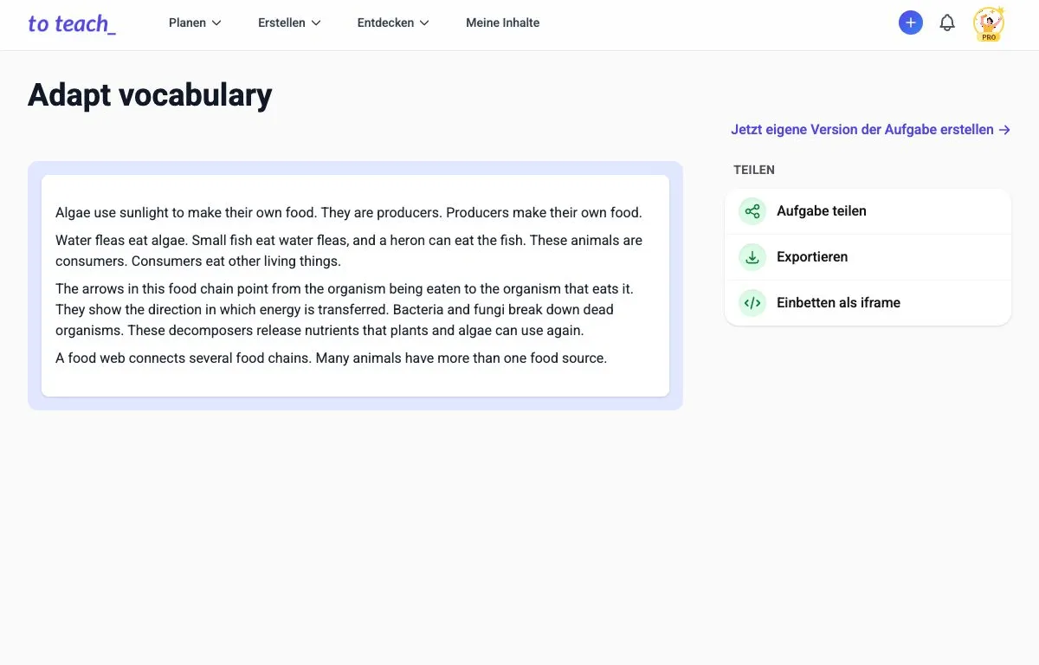Image resolution: width=1039 pixels, height=665 pixels.
Task: Click paragraph starting 'The arrows in this food chain'
Action: pos(345,309)
